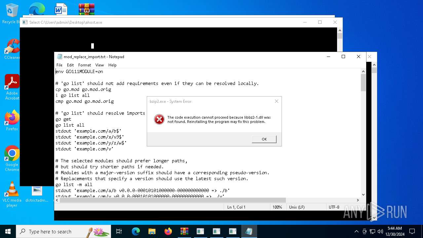Close the Notepad window

pos(359,57)
